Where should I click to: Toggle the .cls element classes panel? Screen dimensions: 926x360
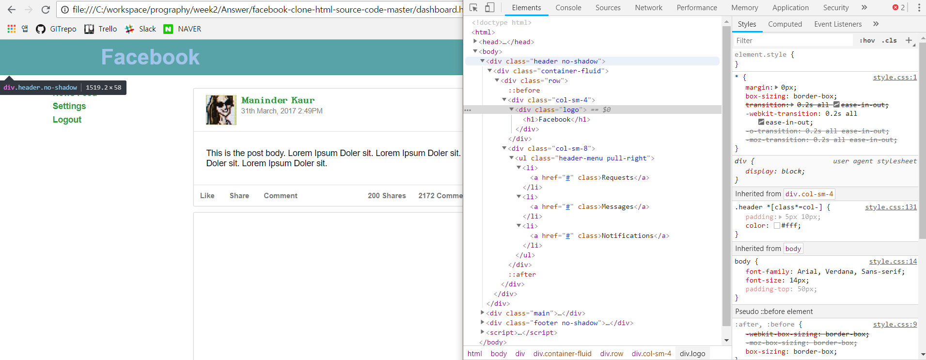[889, 41]
